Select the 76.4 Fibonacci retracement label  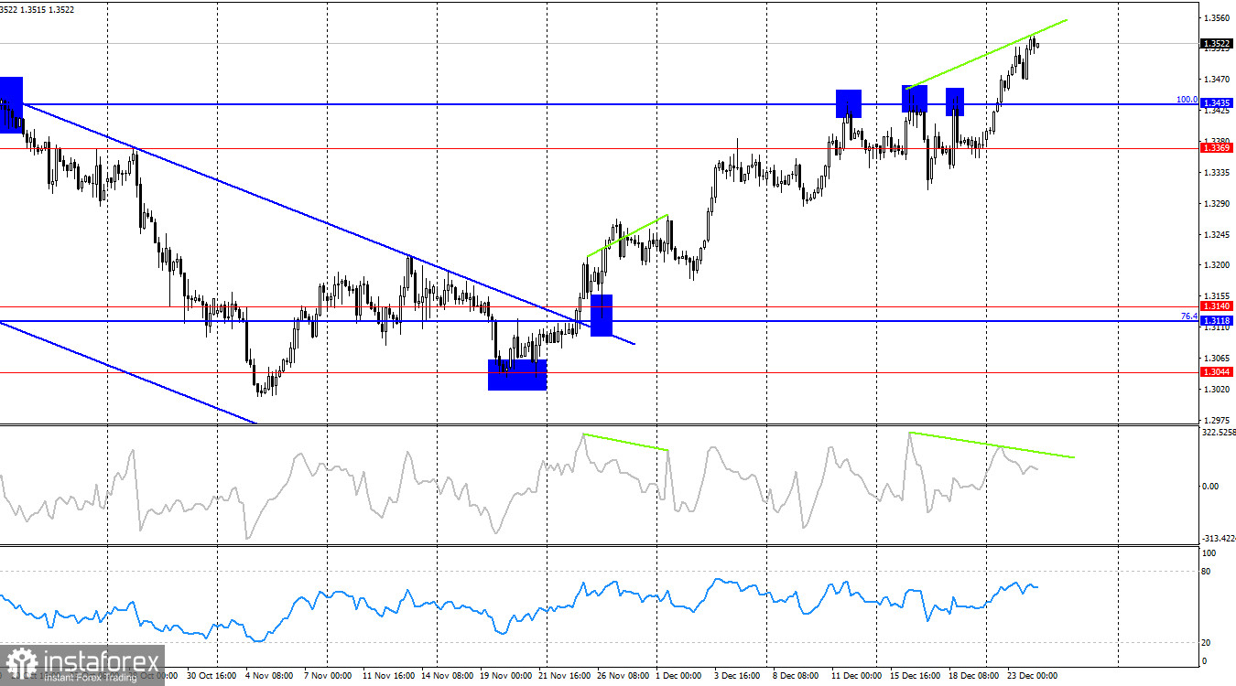point(1187,315)
